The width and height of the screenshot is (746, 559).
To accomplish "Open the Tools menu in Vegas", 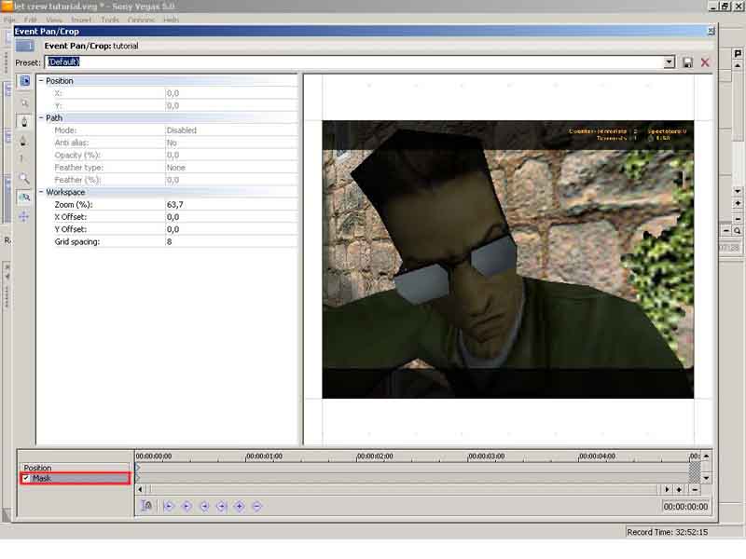I will pyautogui.click(x=110, y=20).
